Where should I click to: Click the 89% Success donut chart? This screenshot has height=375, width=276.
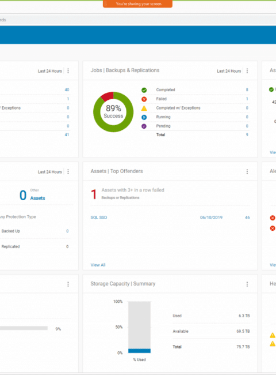[x=113, y=112]
